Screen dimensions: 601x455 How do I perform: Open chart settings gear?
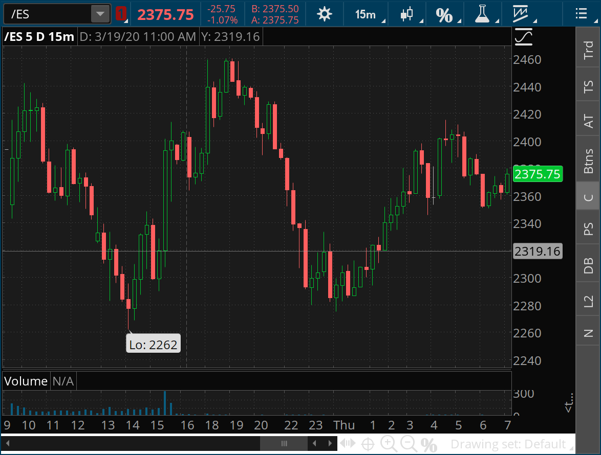click(324, 14)
